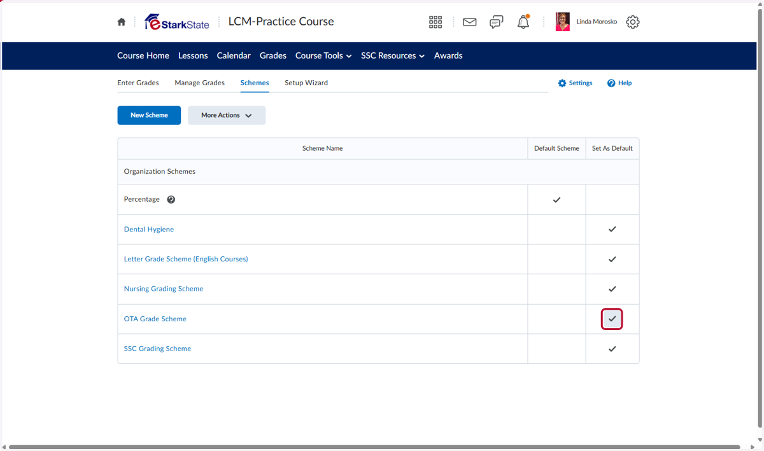Switch to the Setup Wizard tab
Image resolution: width=764 pixels, height=451 pixels.
[x=306, y=83]
